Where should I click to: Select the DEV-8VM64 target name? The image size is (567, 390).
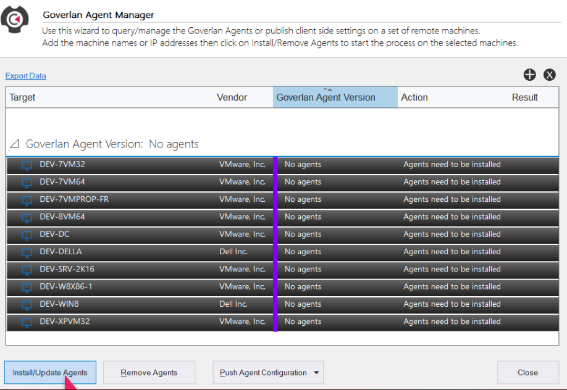[x=62, y=217]
